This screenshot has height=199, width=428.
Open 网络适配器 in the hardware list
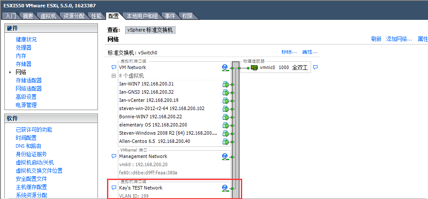29,88
